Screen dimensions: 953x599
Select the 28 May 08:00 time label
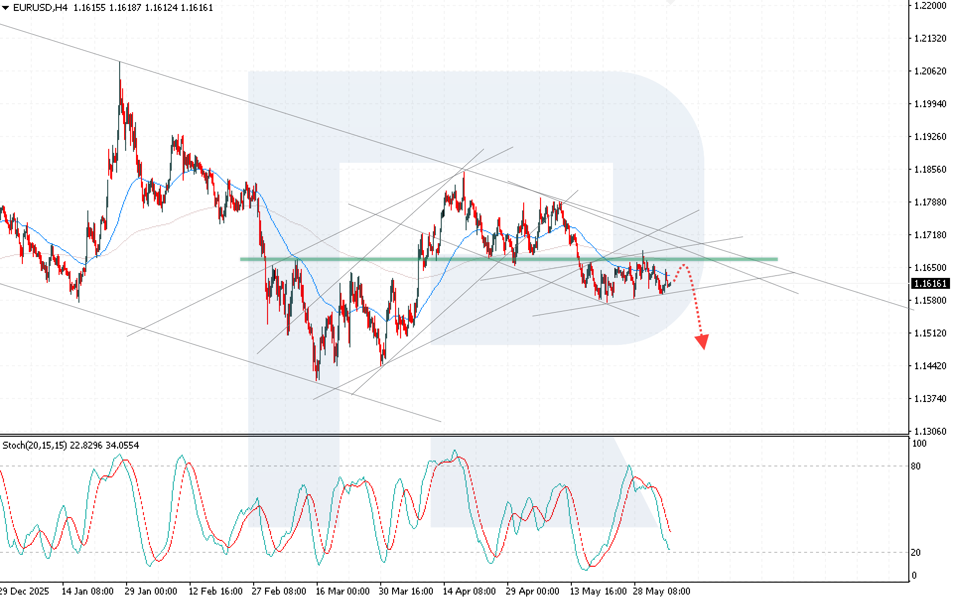[x=662, y=591]
